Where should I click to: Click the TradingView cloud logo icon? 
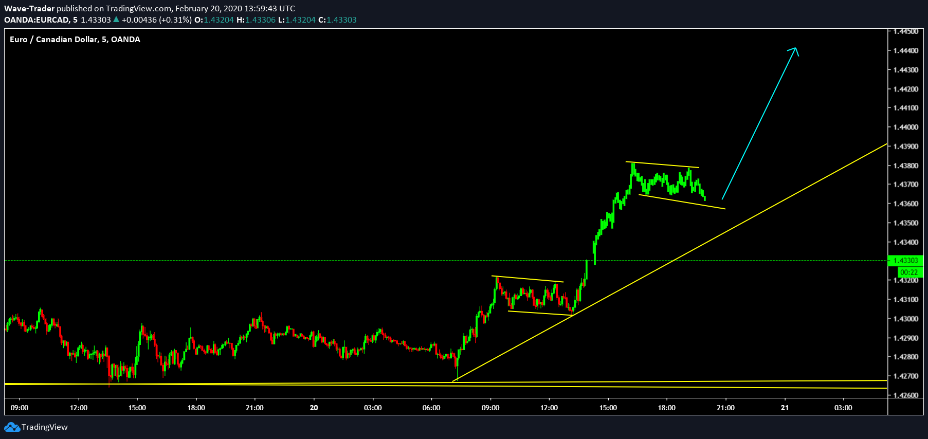[12, 427]
